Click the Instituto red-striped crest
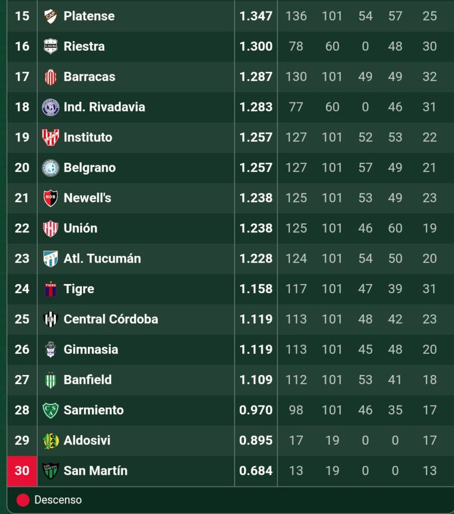Screen dimensions: 454x514 click(x=51, y=138)
